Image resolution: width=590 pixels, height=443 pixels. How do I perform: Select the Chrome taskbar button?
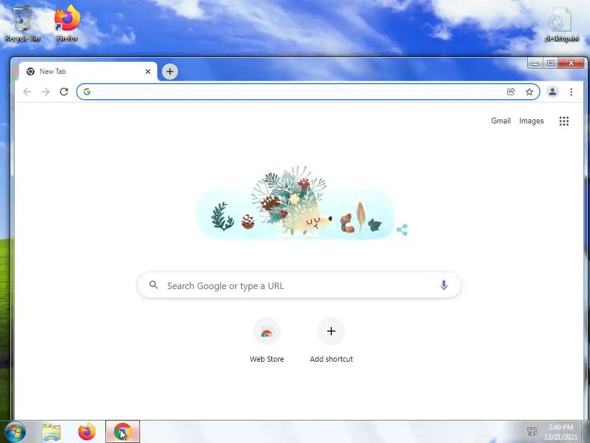coord(123,431)
